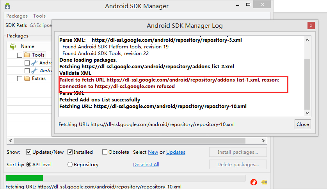Click the Updates link
327x190 pixels.
[176, 152]
